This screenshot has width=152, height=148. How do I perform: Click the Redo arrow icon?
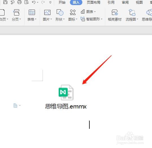coord(43,2)
